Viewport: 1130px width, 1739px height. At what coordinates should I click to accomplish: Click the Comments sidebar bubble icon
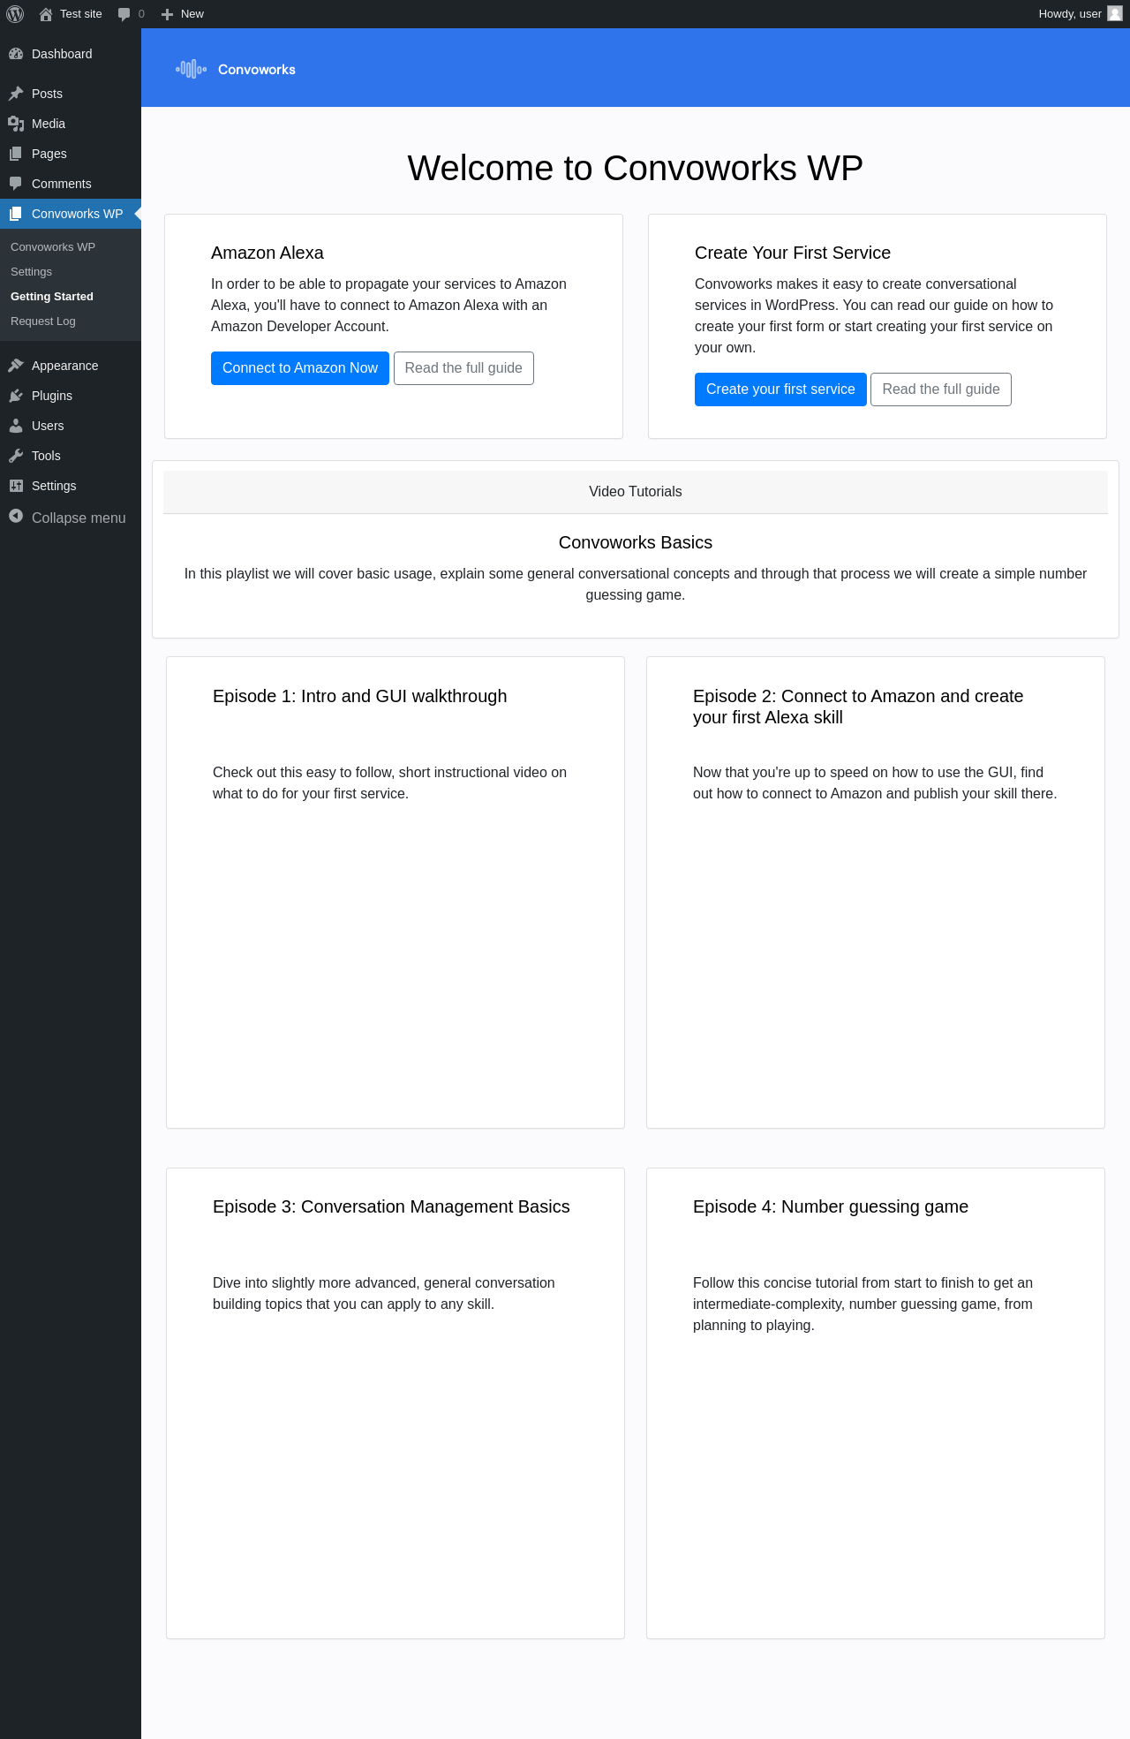(16, 184)
